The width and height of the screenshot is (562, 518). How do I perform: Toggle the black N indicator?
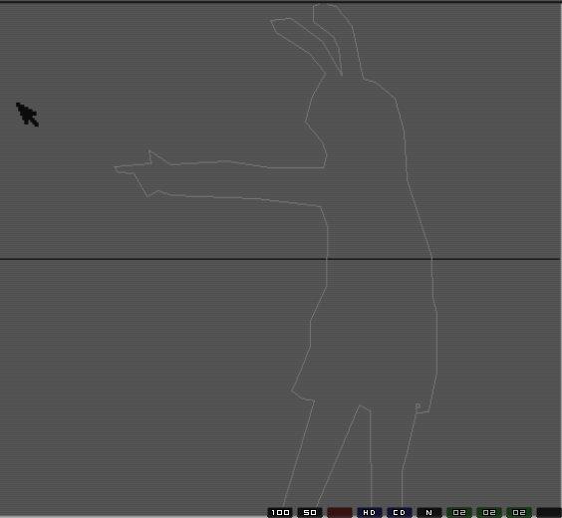pyautogui.click(x=429, y=512)
